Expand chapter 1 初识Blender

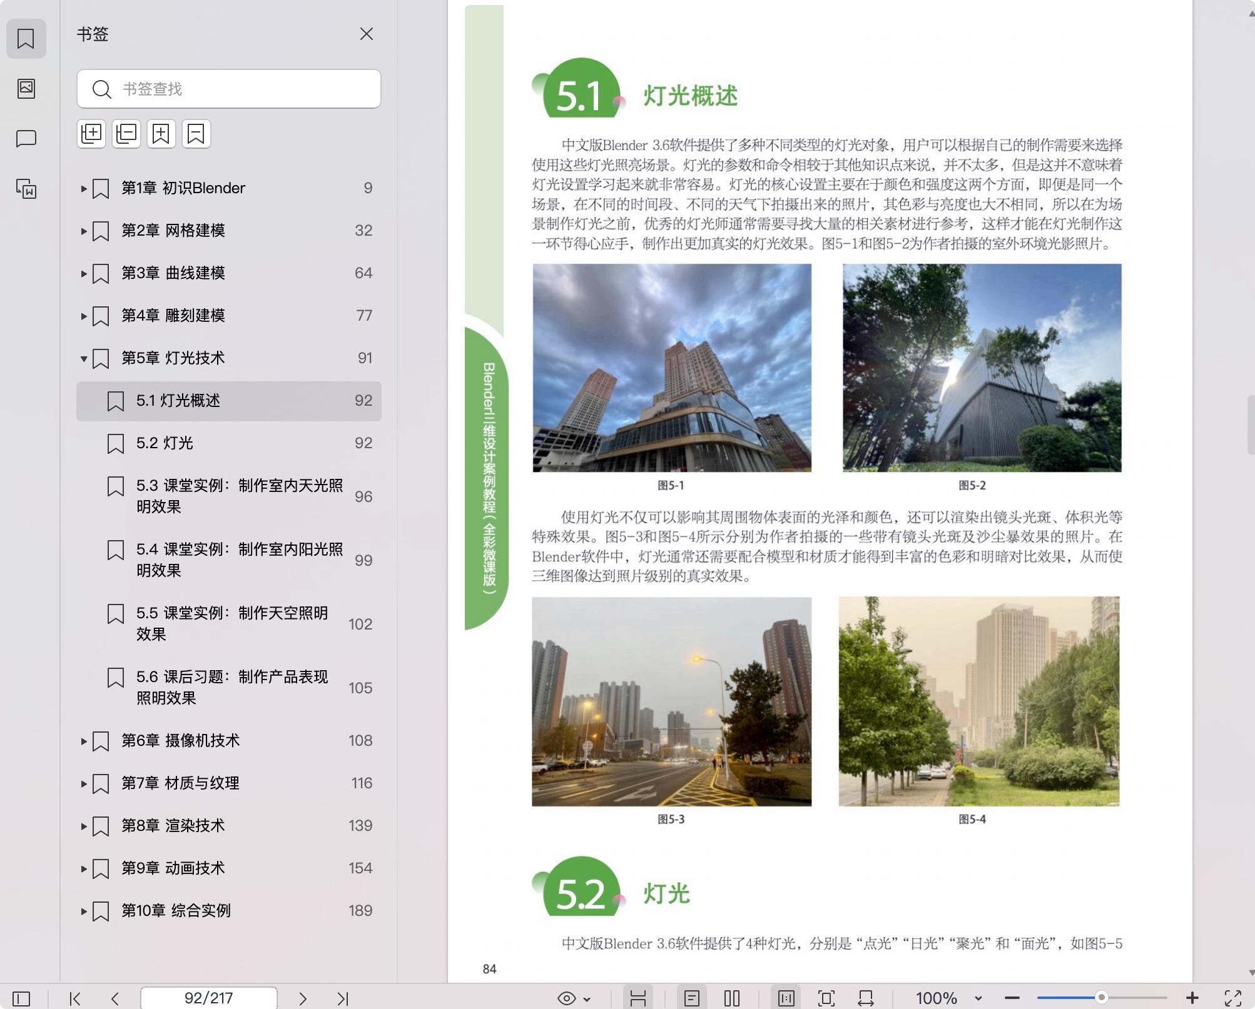click(x=83, y=188)
